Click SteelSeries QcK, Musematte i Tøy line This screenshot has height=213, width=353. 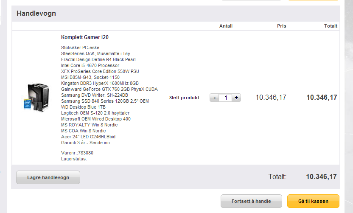96,53
